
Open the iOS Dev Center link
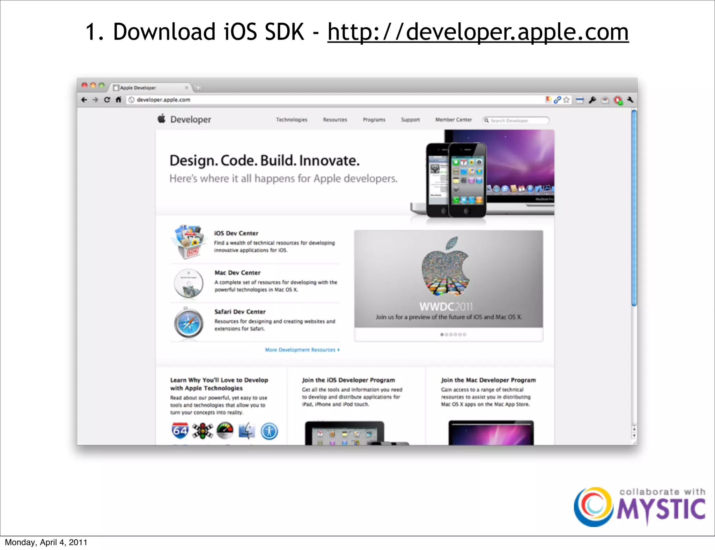[236, 233]
